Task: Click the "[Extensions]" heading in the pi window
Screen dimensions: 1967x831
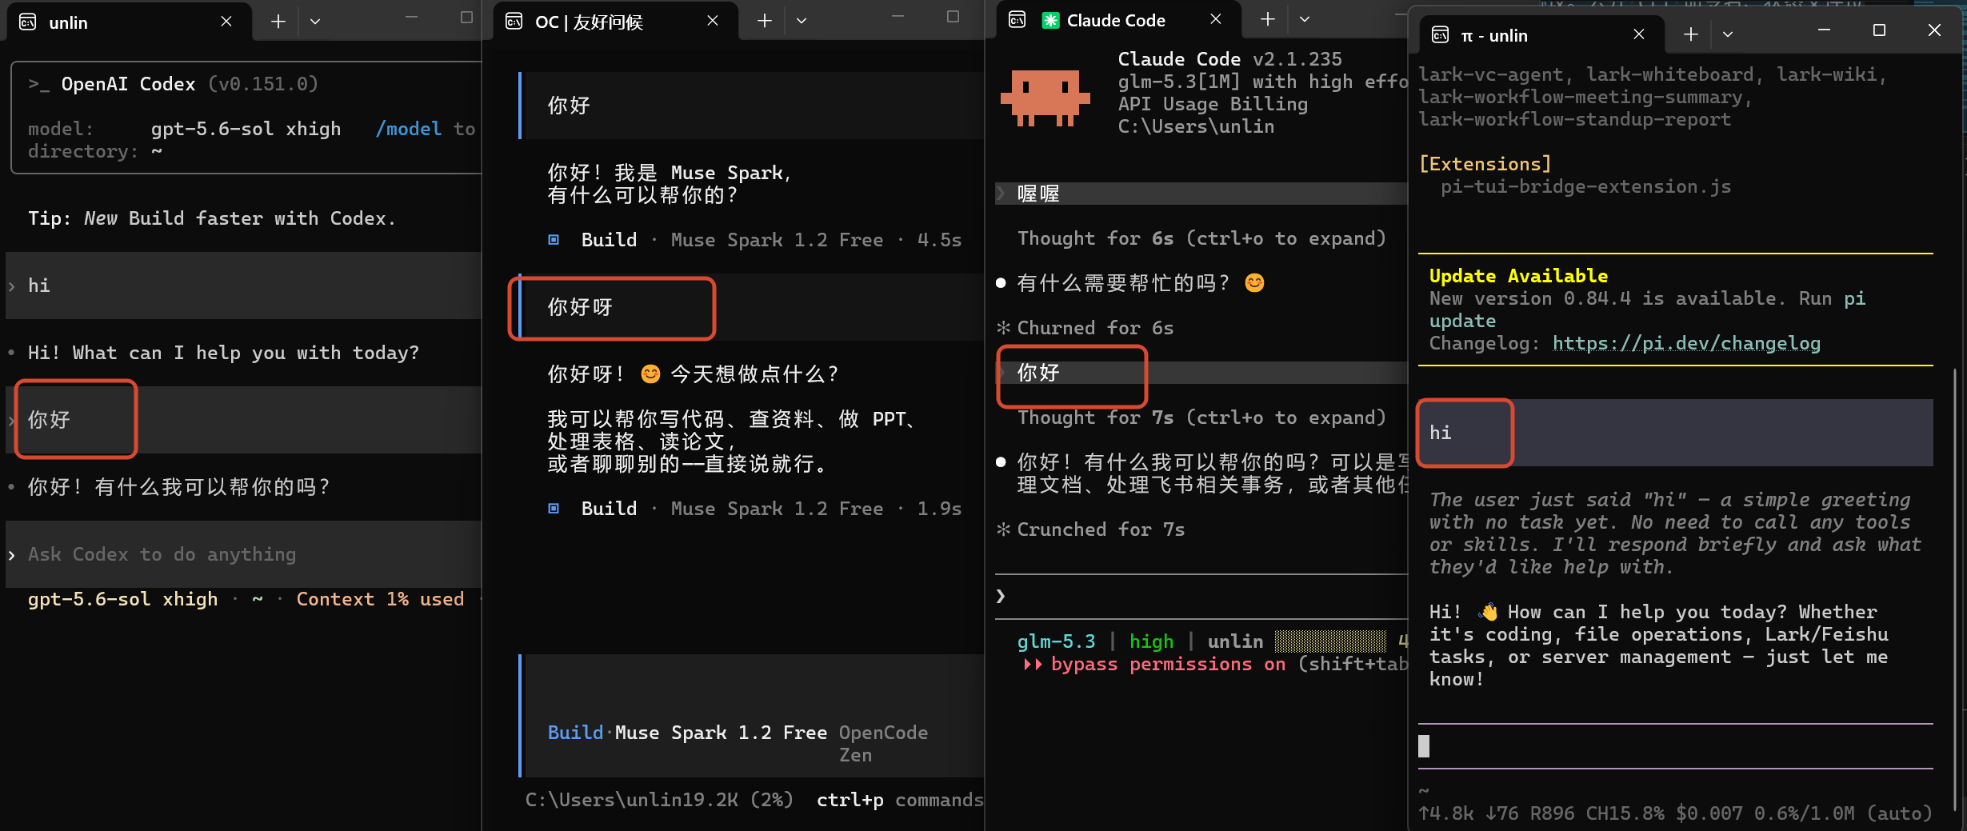Action: tap(1485, 164)
